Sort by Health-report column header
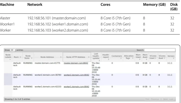 pos(106,57)
